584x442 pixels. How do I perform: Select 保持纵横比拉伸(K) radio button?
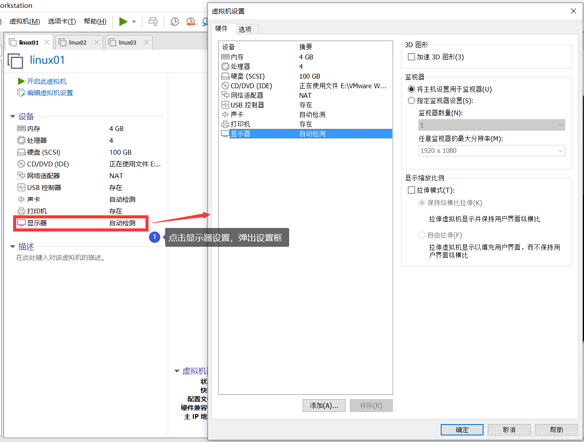coord(422,203)
